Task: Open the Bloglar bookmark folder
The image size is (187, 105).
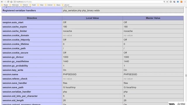Action: click(x=5, y=5)
